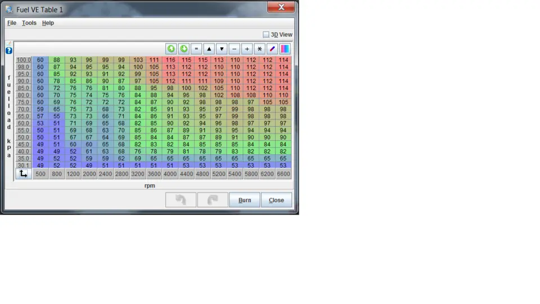Image resolution: width=540 pixels, height=304 pixels.
Task: Click the black down-triangle decrease icon
Action: click(222, 49)
